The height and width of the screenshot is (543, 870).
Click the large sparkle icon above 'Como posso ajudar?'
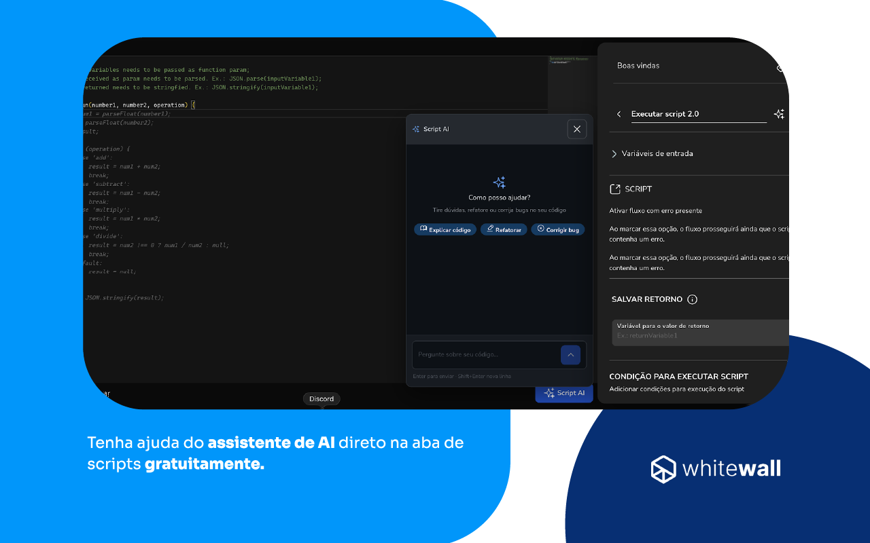(x=500, y=182)
